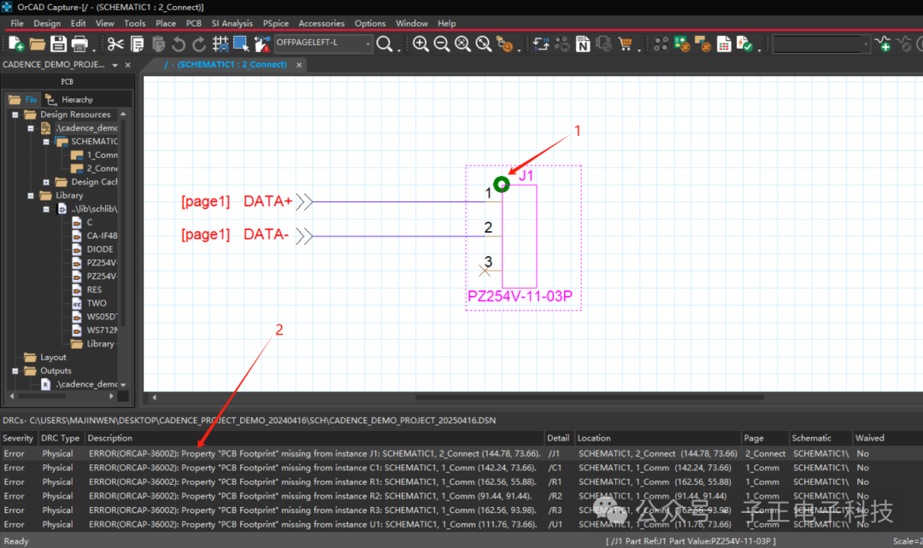Screen dimensions: 923x548
Task: Click the Back Annotate icon
Action: tap(562, 44)
